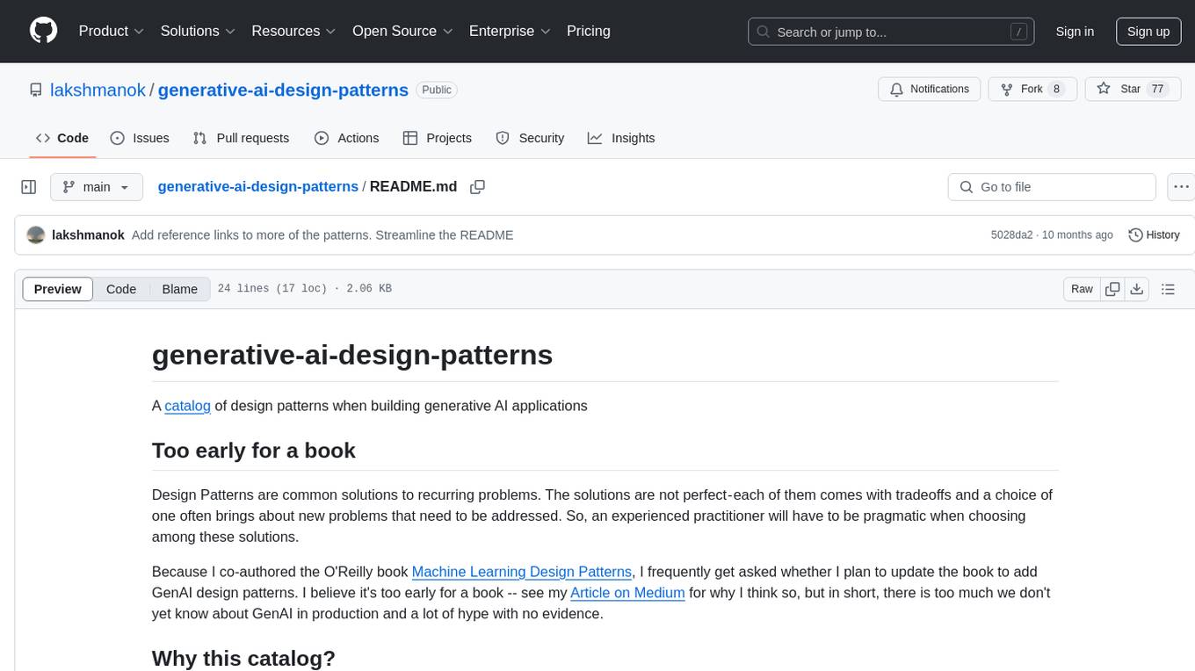Click the Why this catalog? heading
The image size is (1195, 671).
[x=243, y=658]
